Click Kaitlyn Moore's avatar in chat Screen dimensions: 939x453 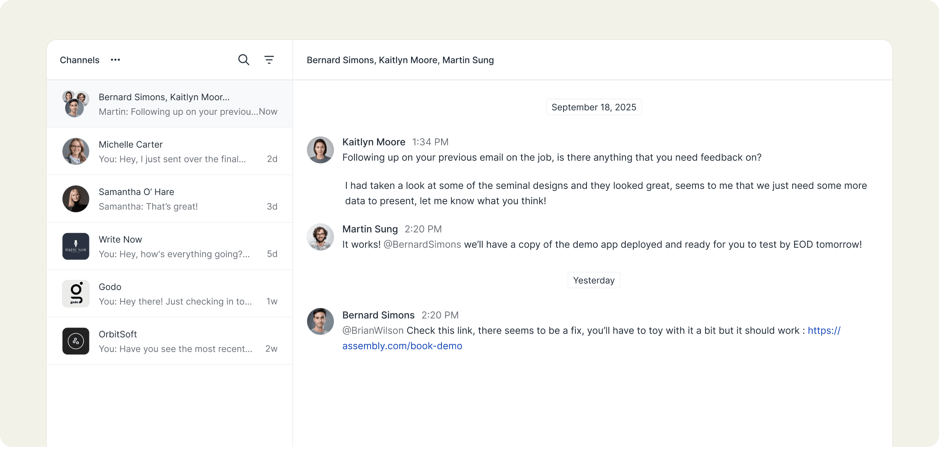tap(320, 150)
